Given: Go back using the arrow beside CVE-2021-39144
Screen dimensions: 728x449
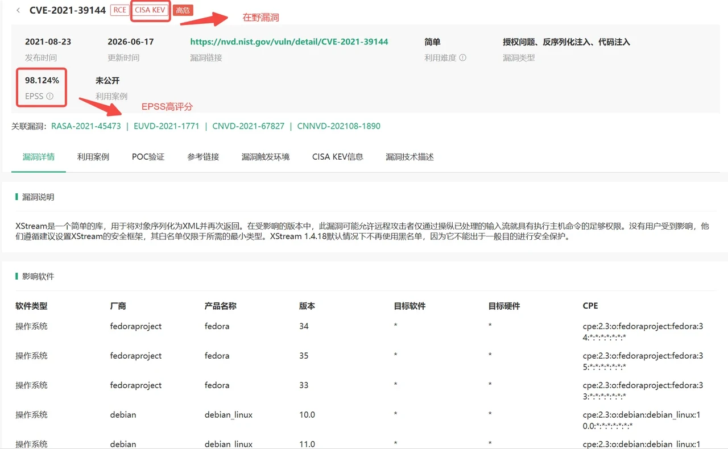Looking at the screenshot, I should (x=18, y=10).
